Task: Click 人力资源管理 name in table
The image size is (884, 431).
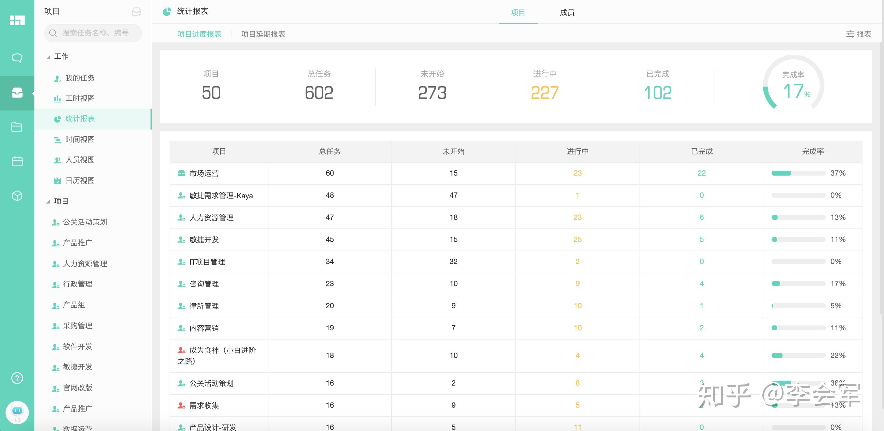Action: click(211, 218)
